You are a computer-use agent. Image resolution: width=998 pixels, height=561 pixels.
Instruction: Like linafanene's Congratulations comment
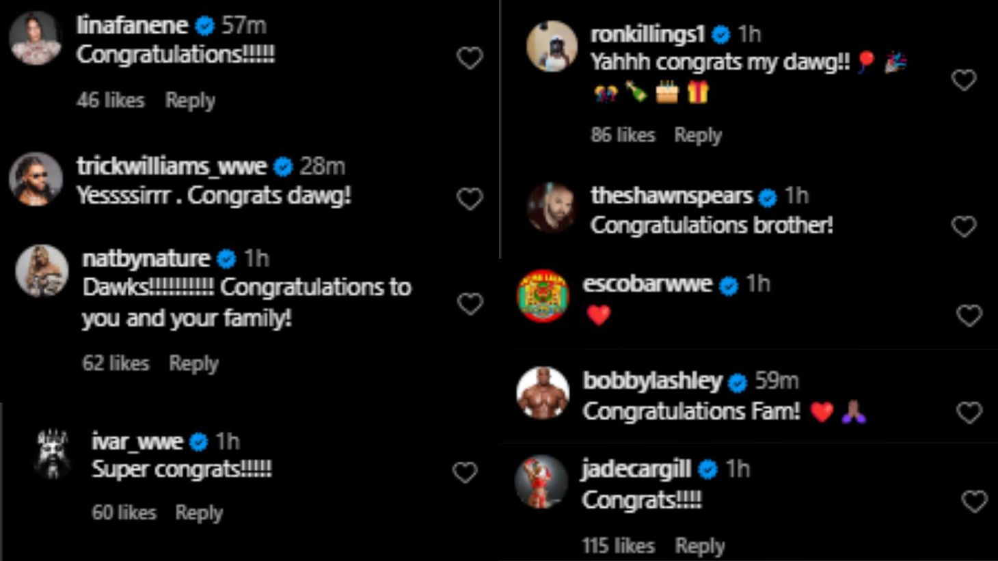point(470,58)
